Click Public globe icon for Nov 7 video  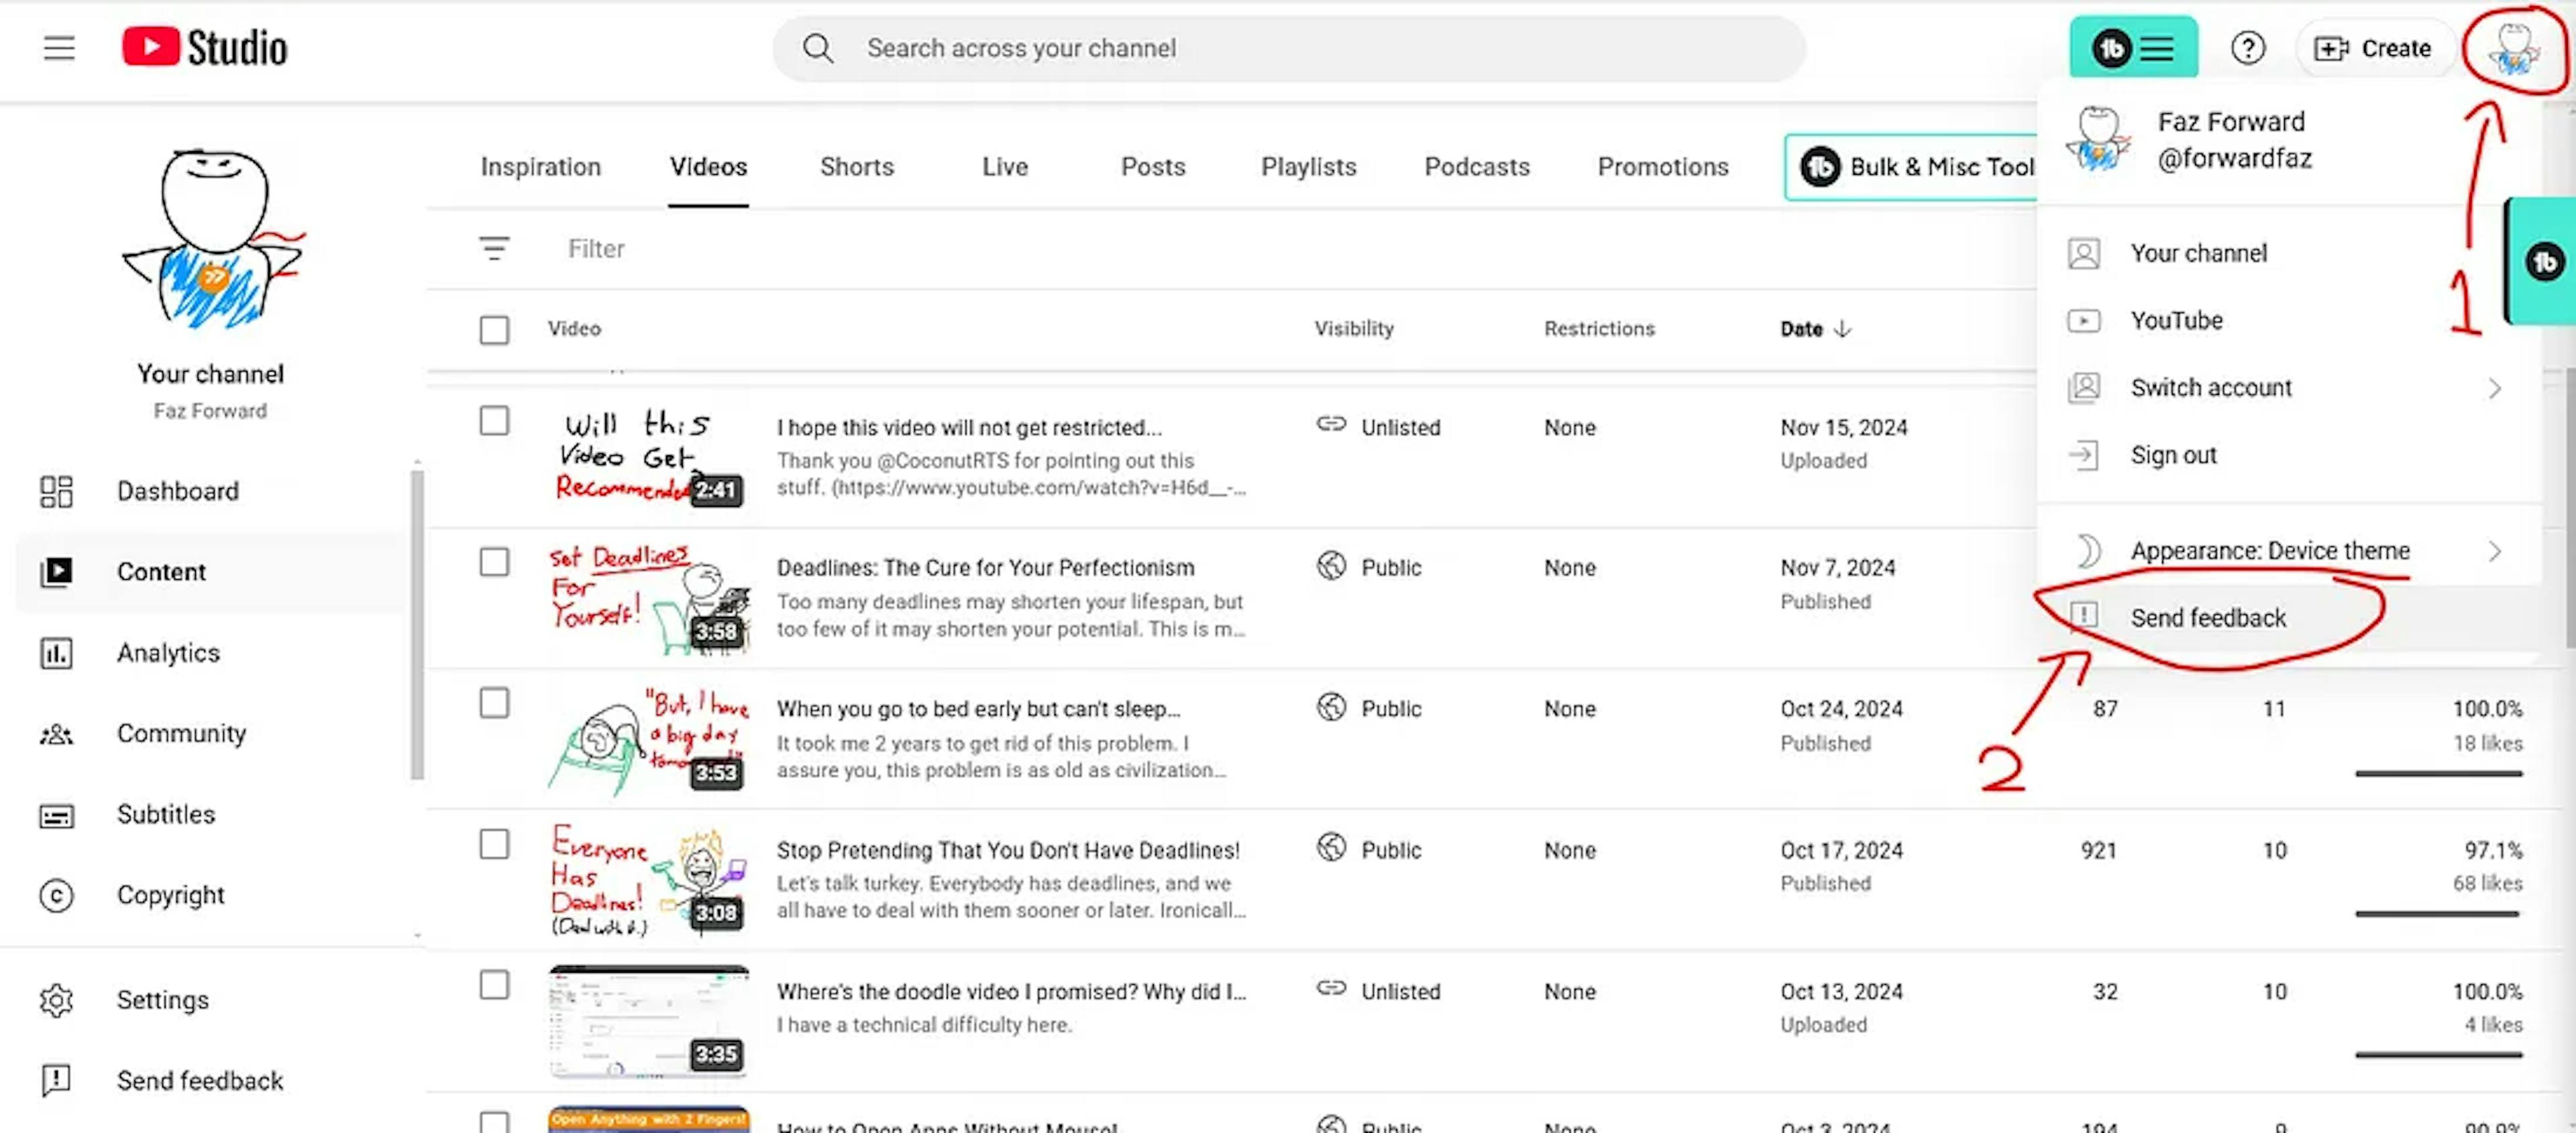pyautogui.click(x=1331, y=566)
